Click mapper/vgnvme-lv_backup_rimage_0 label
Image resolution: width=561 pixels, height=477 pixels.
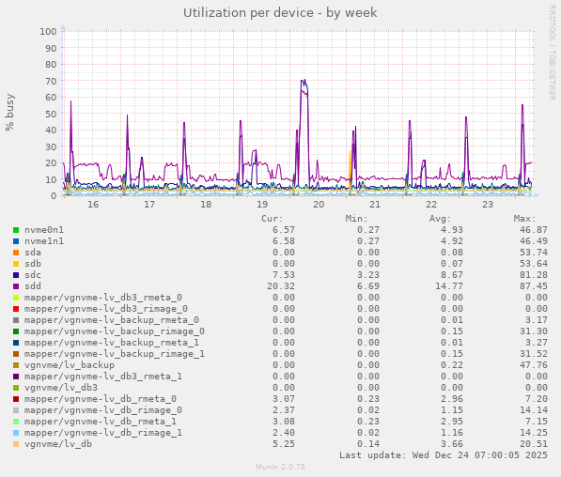click(x=115, y=331)
